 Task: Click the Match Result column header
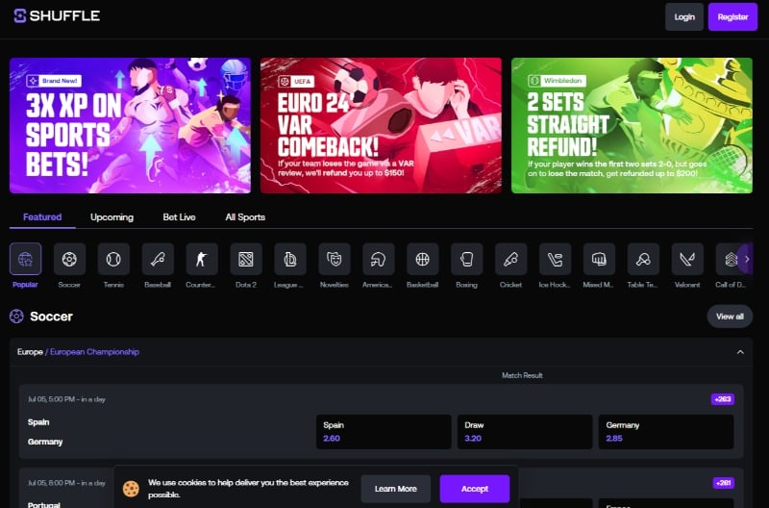pyautogui.click(x=522, y=375)
